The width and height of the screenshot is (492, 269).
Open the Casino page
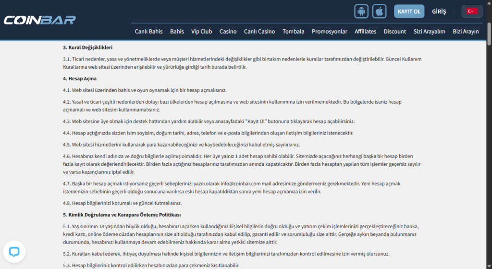pyautogui.click(x=228, y=31)
